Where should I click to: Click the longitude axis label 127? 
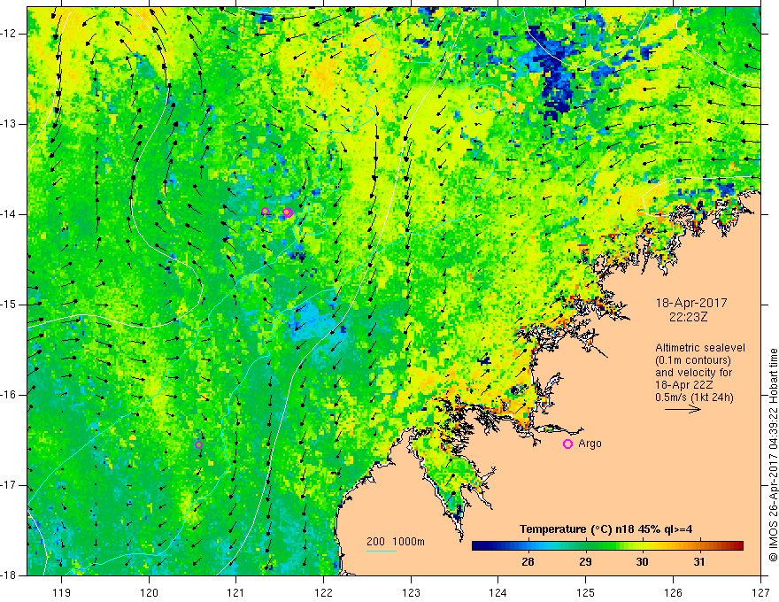tap(760, 592)
